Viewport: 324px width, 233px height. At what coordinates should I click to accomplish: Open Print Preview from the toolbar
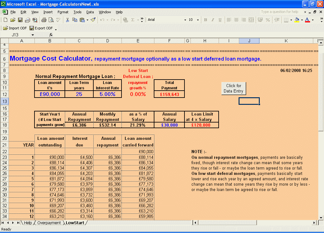pos(51,20)
